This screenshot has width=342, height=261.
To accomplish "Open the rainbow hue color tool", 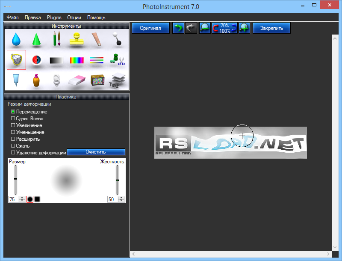I will (77, 60).
